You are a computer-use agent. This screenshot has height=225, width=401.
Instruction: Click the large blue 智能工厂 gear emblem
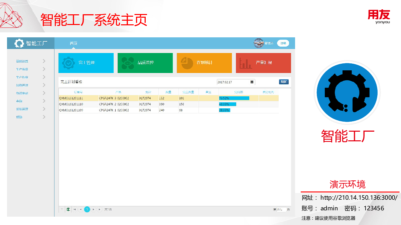[x=347, y=93]
